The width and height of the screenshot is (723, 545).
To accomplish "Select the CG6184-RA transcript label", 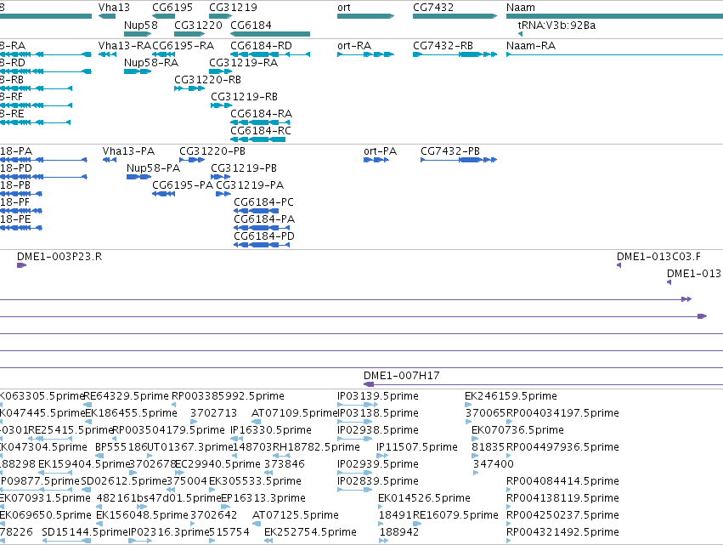I will point(261,114).
